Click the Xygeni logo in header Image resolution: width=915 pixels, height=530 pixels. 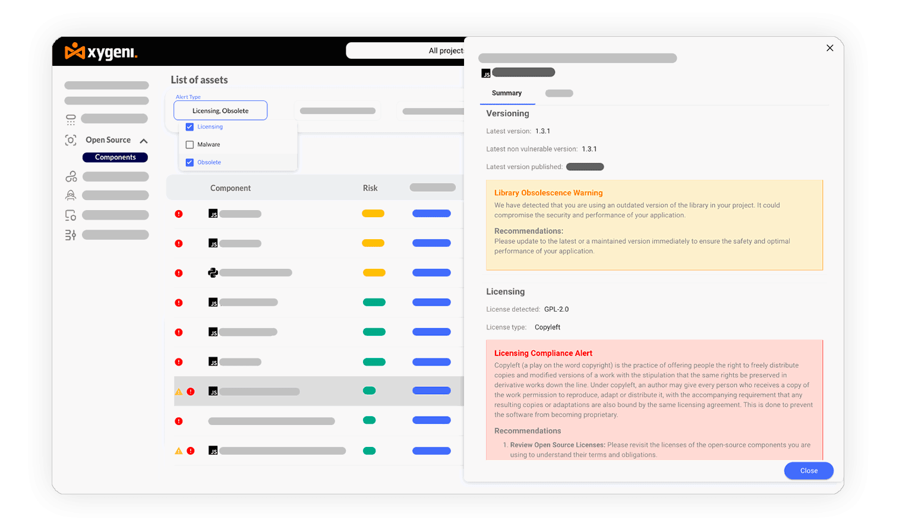101,52
